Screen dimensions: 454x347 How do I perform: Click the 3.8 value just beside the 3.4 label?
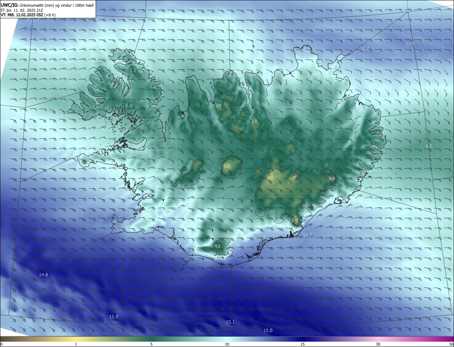point(254,121)
